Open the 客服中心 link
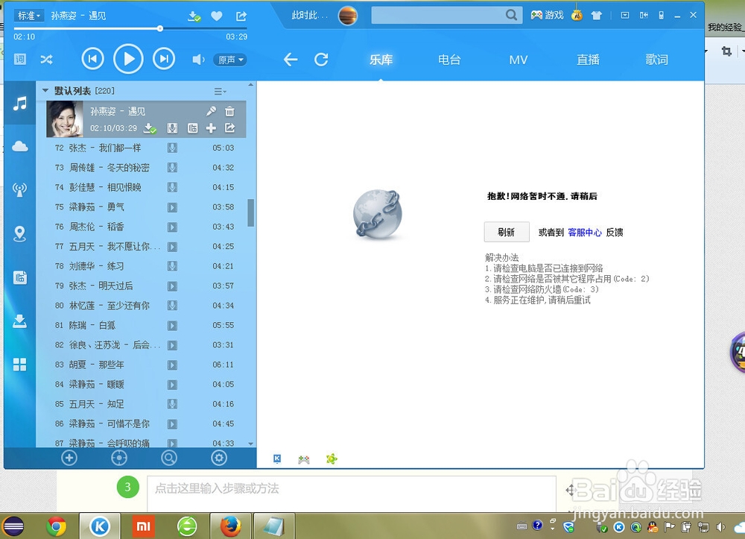The width and height of the screenshot is (745, 539). point(584,233)
